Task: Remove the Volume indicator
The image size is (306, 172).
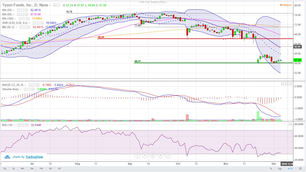Action: point(33,89)
